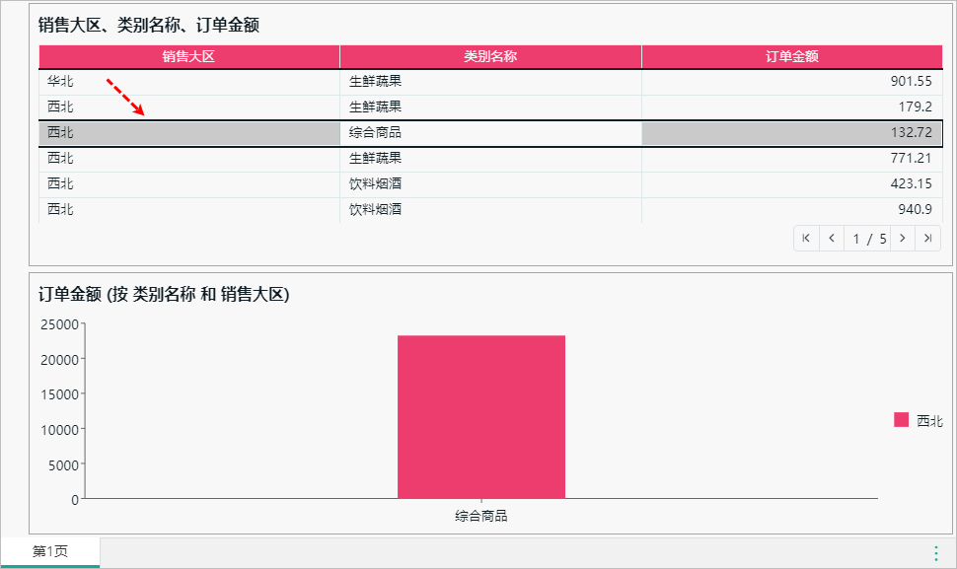Go to next table page
957x569 pixels.
(x=902, y=238)
